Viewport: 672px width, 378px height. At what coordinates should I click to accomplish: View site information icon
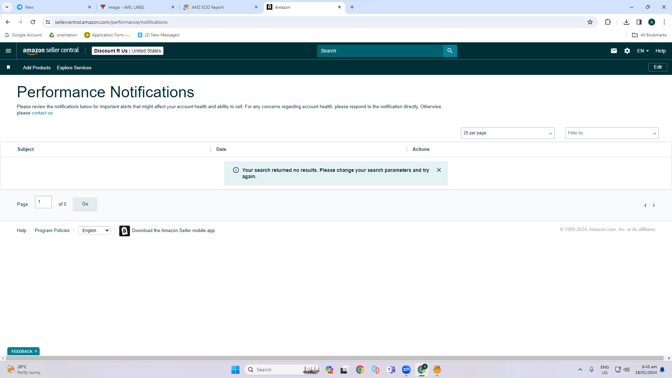tap(48, 22)
